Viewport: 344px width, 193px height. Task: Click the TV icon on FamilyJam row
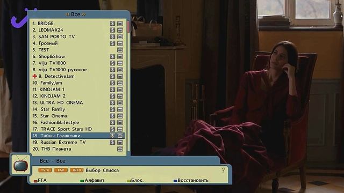120,83
